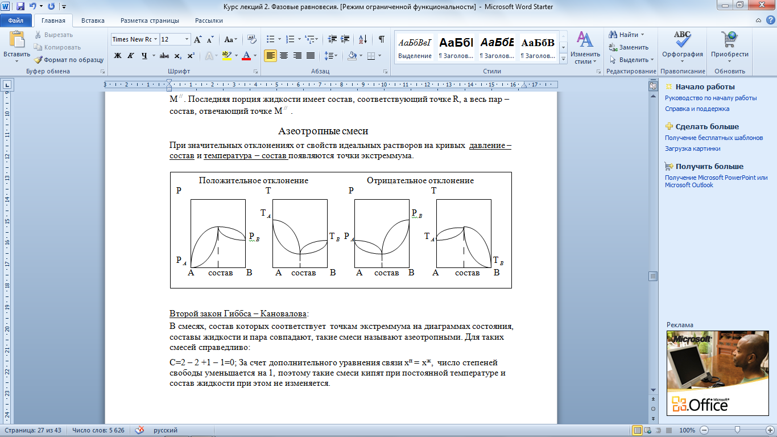The image size is (777, 437).
Task: Toggle align text right
Action: pos(297,56)
